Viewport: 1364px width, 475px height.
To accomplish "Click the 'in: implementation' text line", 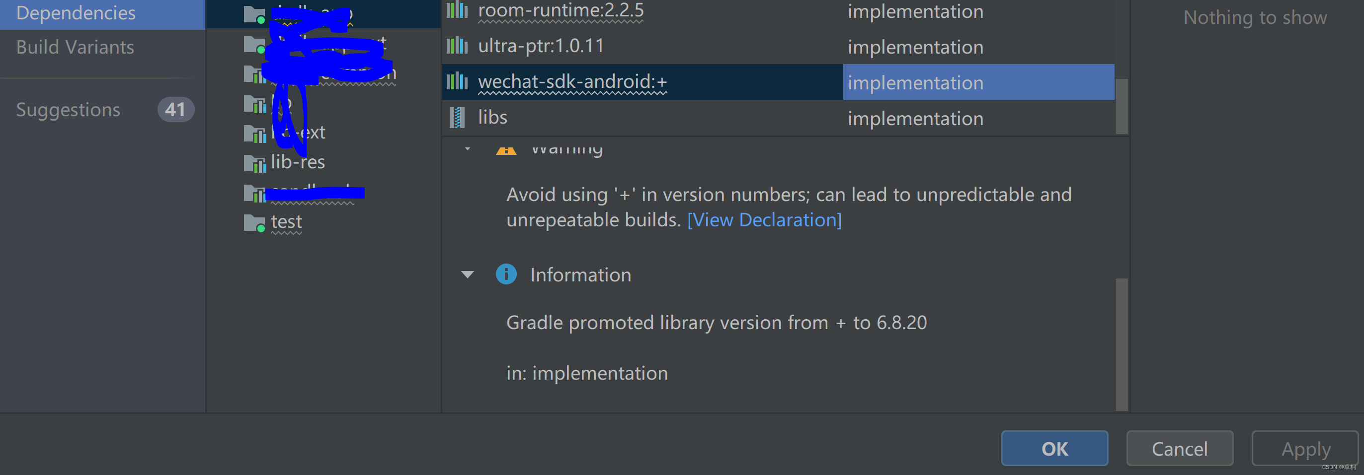I will (x=587, y=373).
